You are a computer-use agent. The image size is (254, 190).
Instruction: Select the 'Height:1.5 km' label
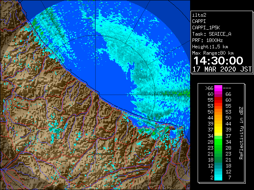(210, 47)
